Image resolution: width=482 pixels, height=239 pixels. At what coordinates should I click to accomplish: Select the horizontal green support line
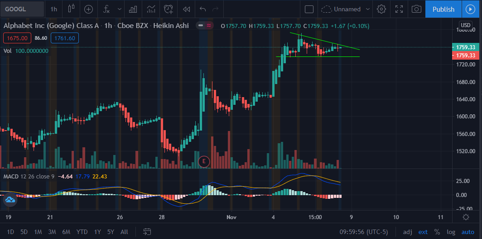click(318, 56)
